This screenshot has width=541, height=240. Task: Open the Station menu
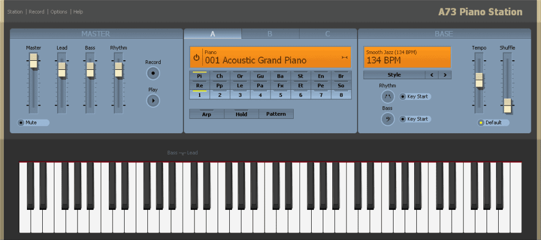coord(15,12)
